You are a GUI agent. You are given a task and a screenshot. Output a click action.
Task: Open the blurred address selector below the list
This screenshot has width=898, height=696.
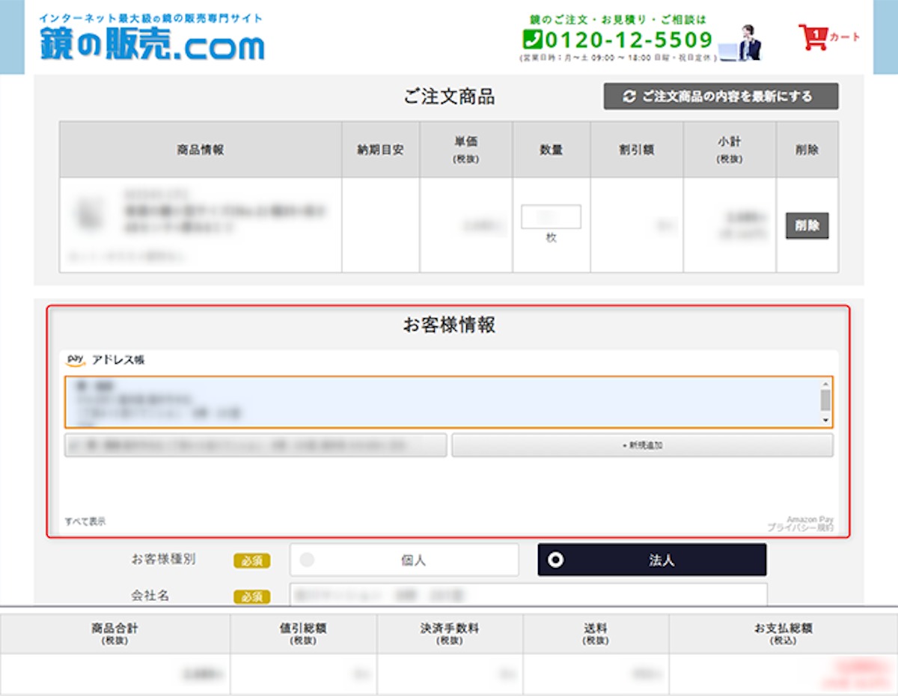[255, 445]
